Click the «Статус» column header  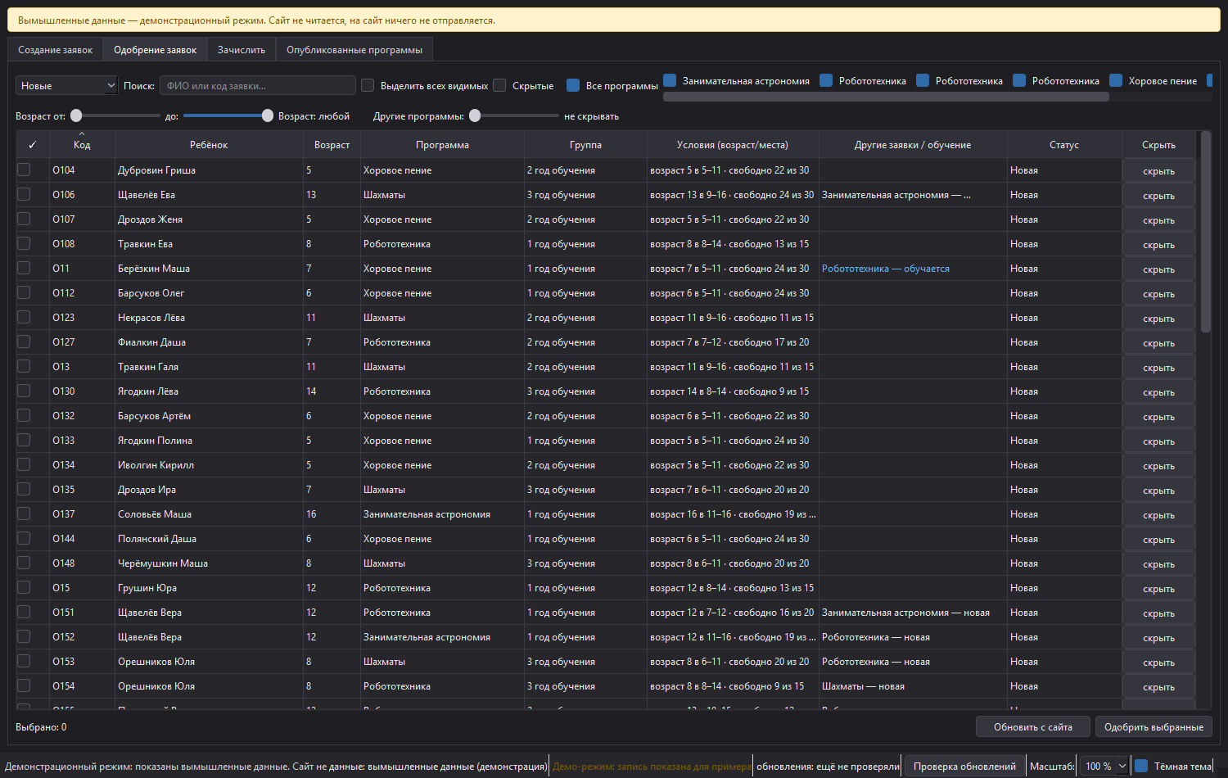coord(1064,145)
